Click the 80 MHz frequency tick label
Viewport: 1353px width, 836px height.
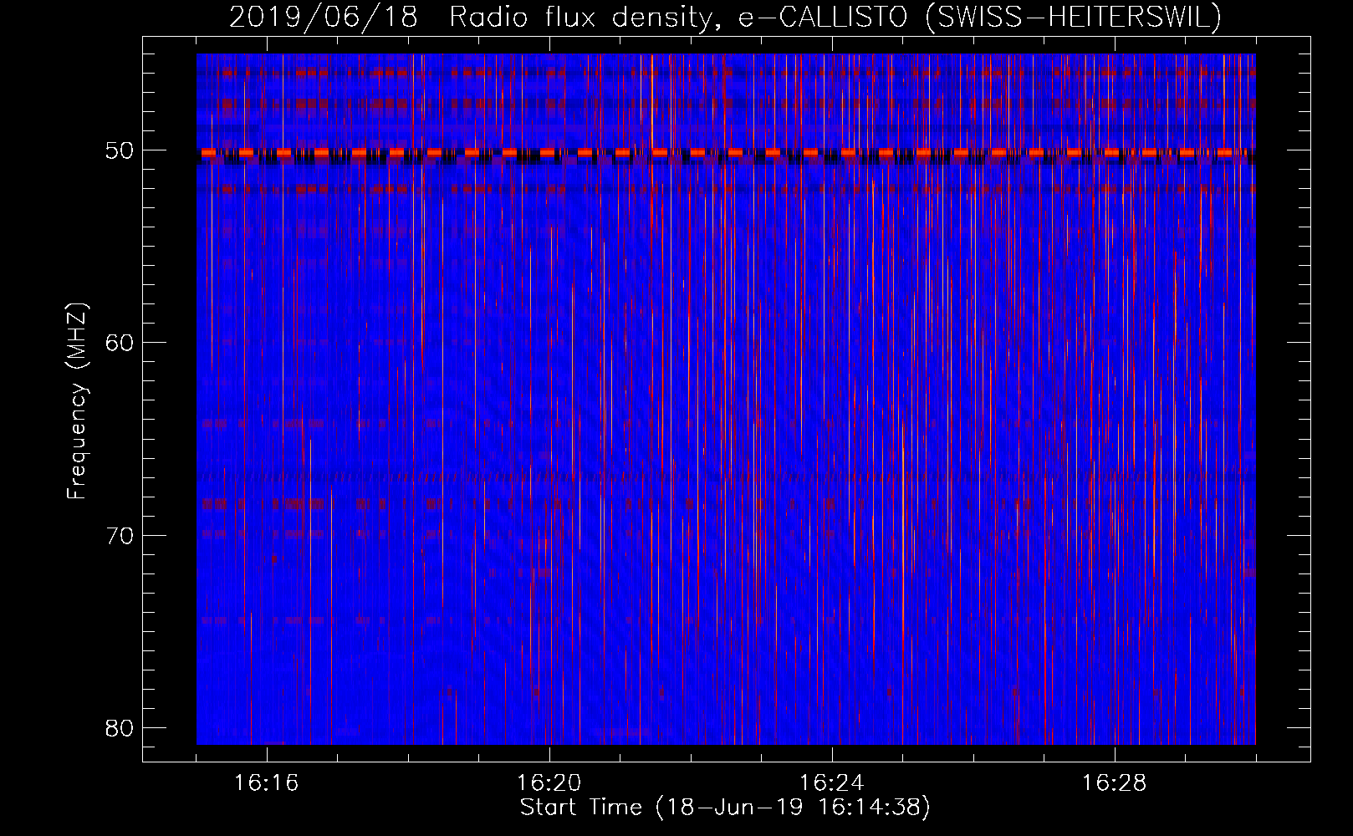pyautogui.click(x=120, y=727)
